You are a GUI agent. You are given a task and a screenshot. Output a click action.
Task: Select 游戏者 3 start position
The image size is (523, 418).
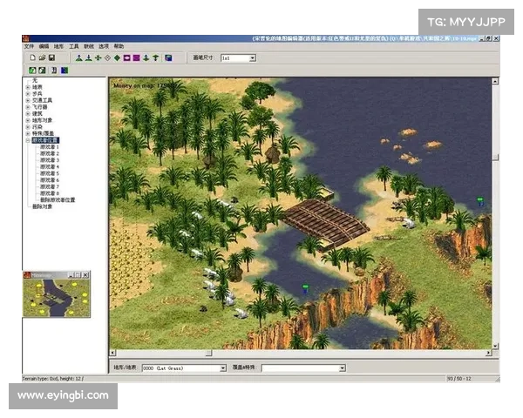[x=50, y=160]
